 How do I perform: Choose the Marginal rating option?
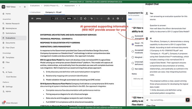(133, 57)
